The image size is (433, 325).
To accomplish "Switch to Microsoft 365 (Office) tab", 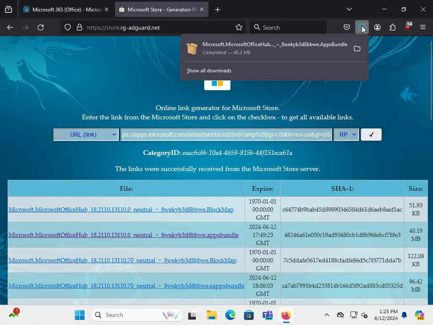I will point(66,10).
